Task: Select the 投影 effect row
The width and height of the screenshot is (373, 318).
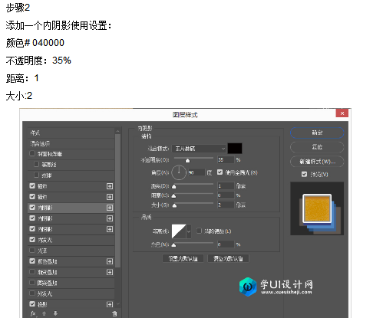Action: [x=71, y=304]
